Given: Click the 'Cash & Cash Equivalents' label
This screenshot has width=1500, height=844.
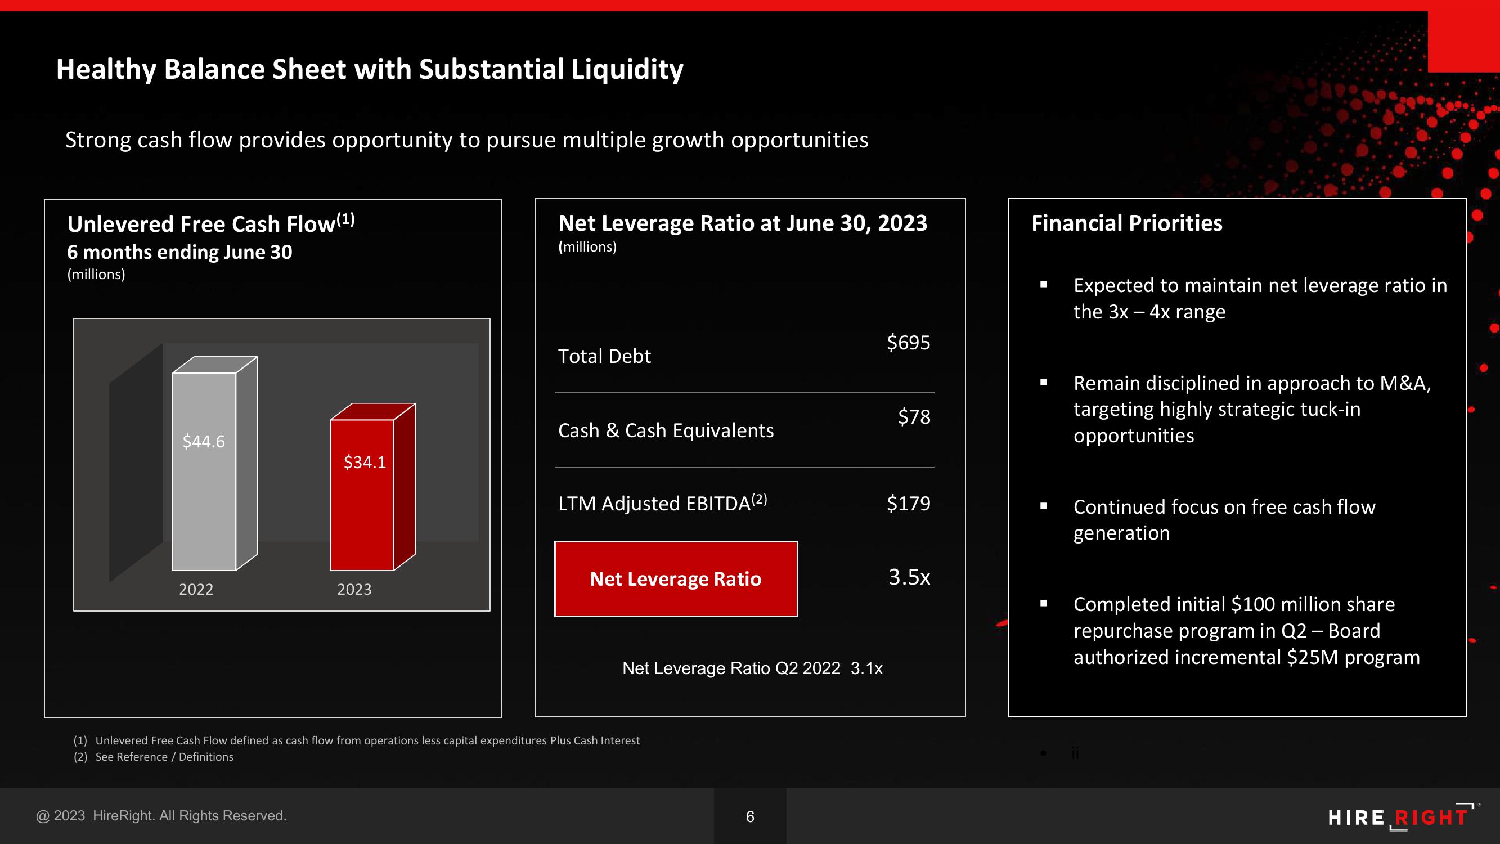Looking at the screenshot, I should pos(666,430).
